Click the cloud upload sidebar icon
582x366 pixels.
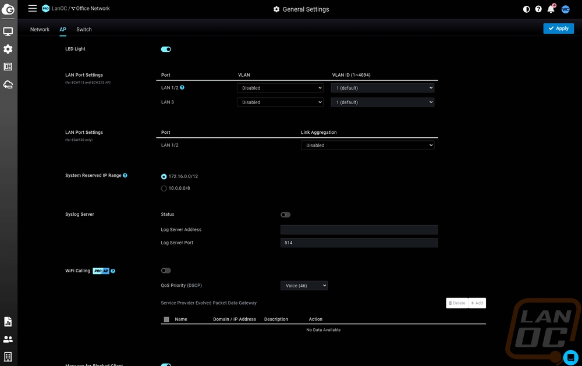[x=8, y=84]
